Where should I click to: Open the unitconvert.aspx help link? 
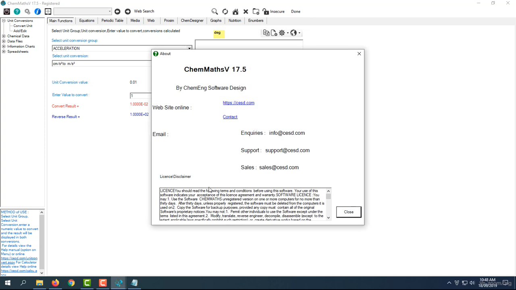click(19, 260)
